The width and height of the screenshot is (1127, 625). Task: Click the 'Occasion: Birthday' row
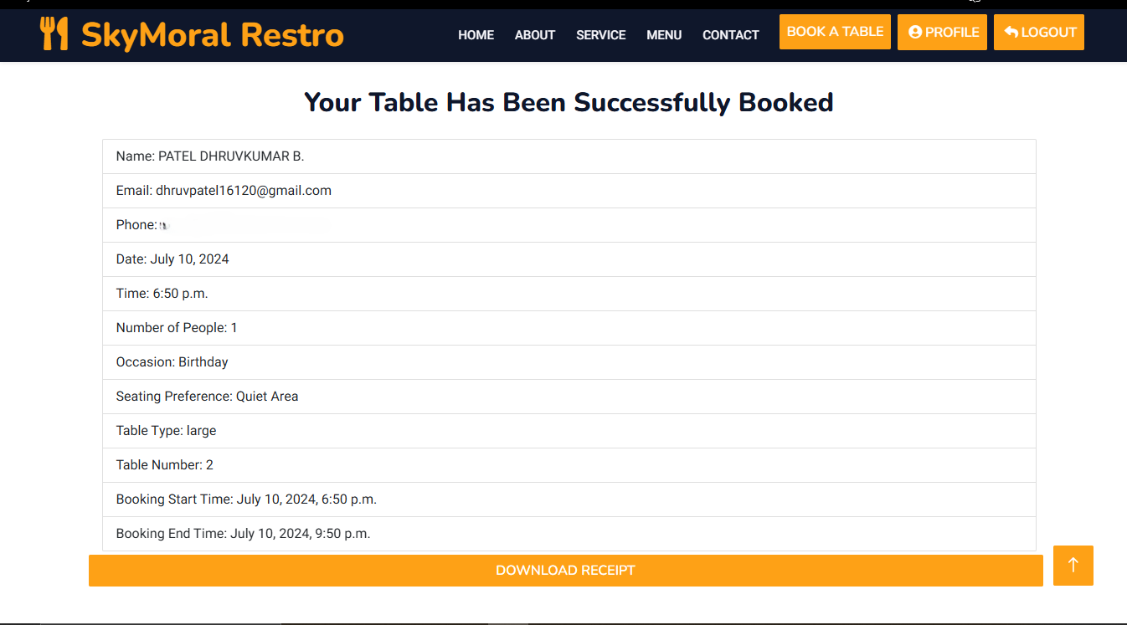point(569,362)
